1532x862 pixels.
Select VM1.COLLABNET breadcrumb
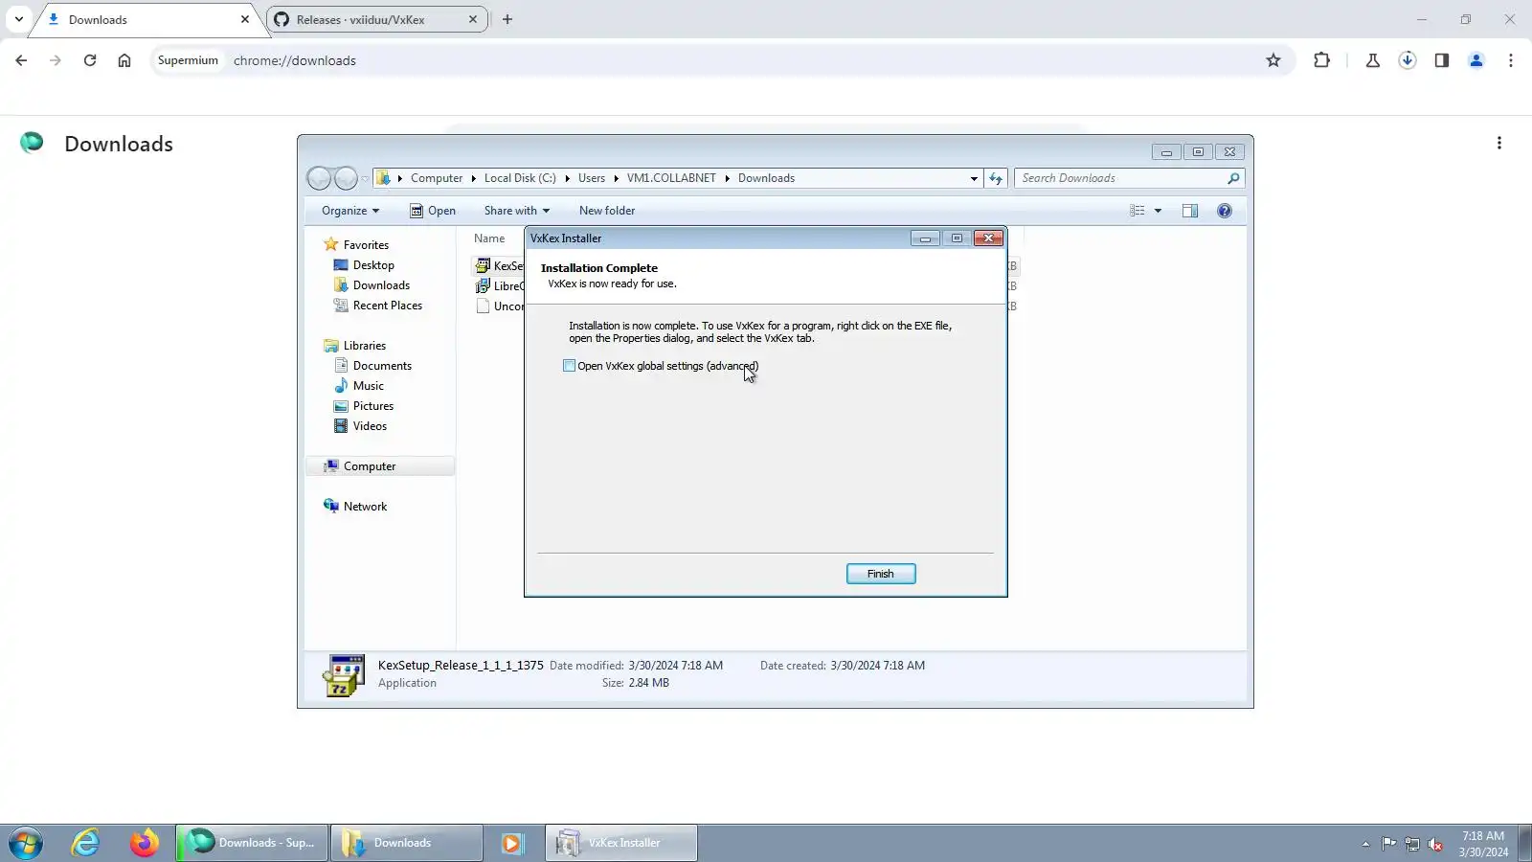pos(671,178)
